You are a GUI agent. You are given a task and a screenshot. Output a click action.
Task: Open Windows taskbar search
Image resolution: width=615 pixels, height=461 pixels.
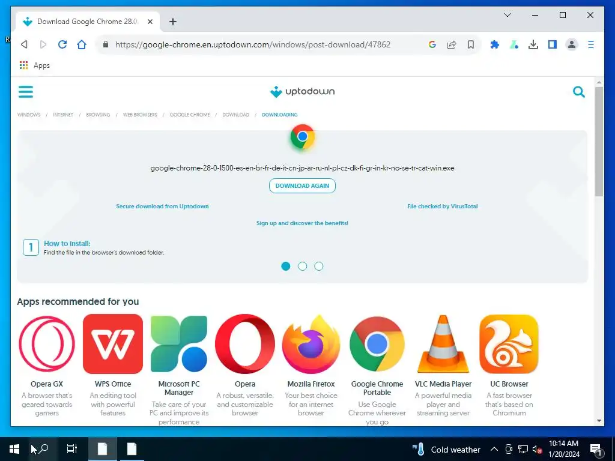tap(43, 449)
